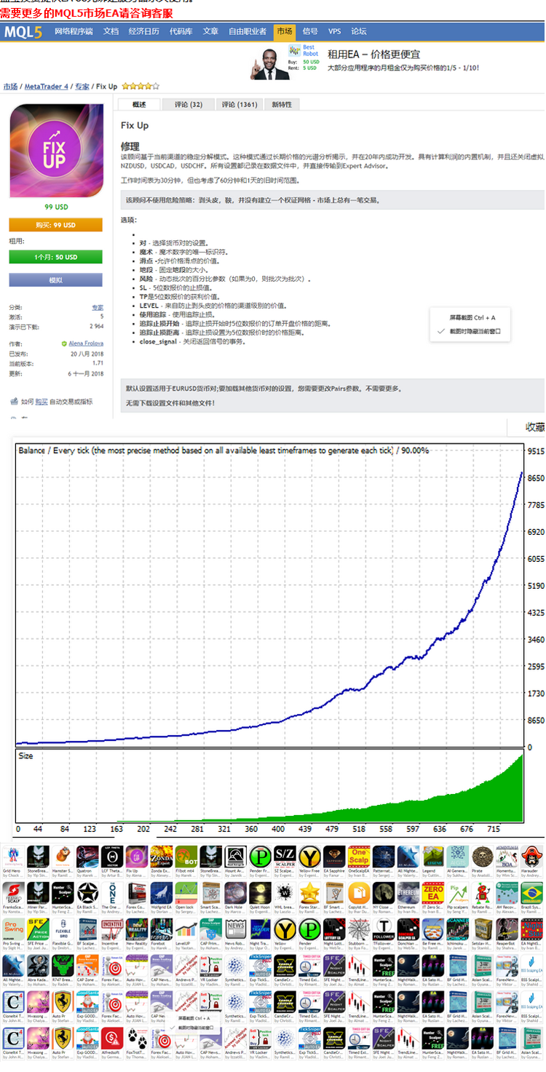546x1072 pixels.
Task: Click the 模拟 demo button
Action: pyautogui.click(x=55, y=280)
